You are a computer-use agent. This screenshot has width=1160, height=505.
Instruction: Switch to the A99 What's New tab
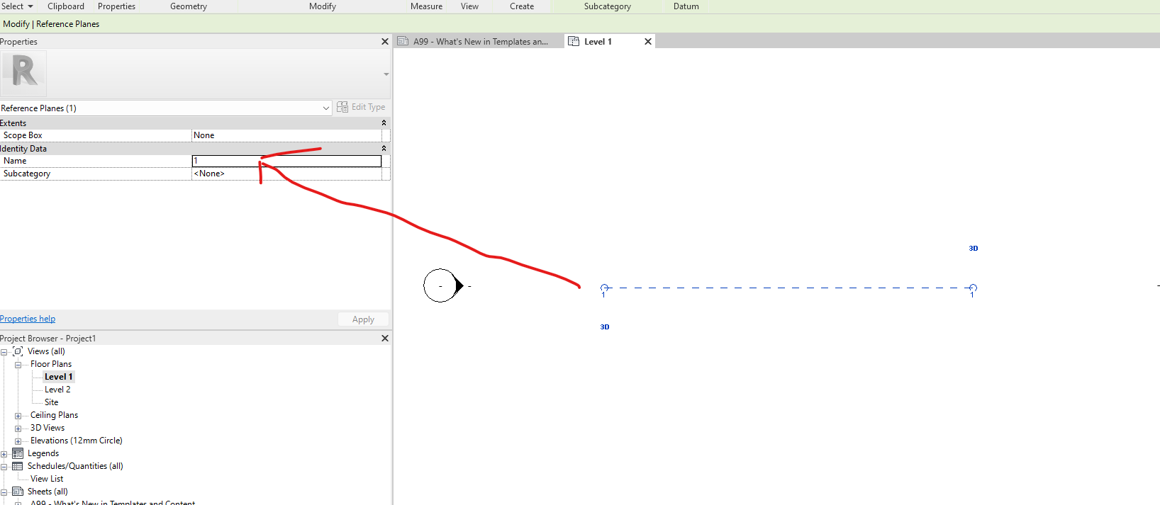pos(480,42)
